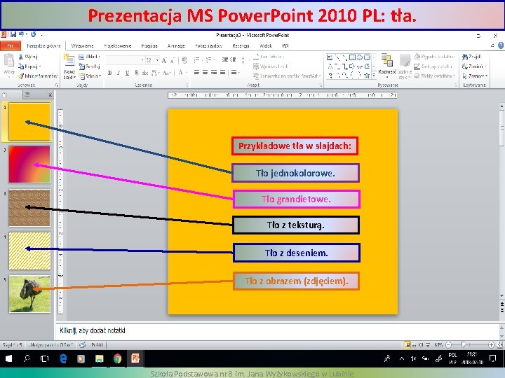This screenshot has height=378, width=505.
Task: Click the Redo icon in quick access toolbar
Action: pyautogui.click(x=34, y=34)
